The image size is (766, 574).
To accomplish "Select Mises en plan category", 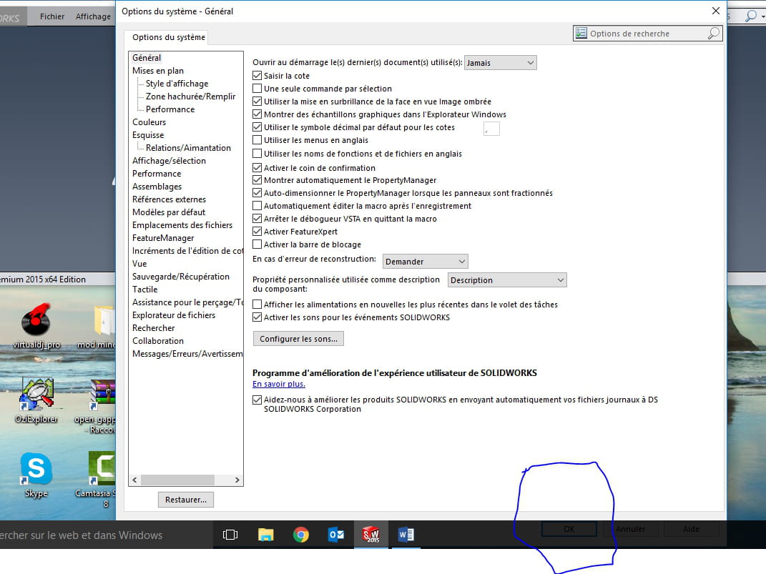I will (158, 71).
